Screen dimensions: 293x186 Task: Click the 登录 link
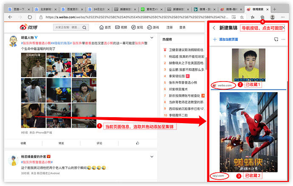(x=182, y=28)
